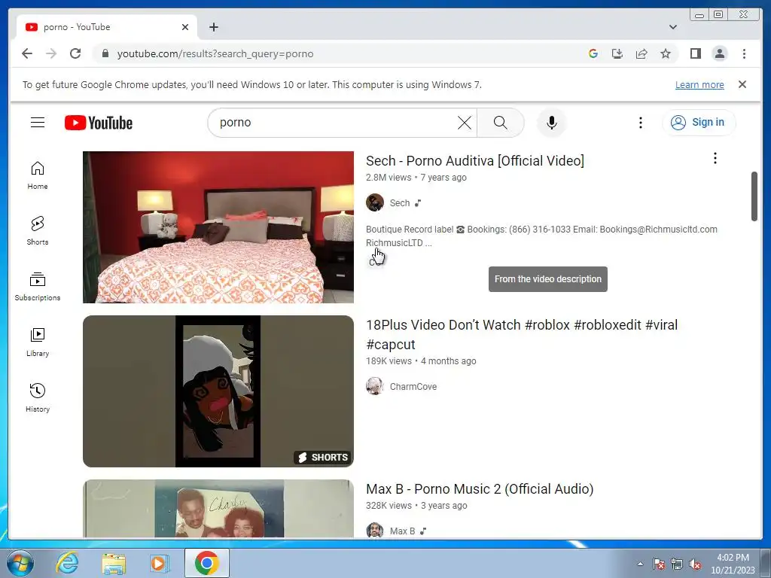Open Chrome three-dot menu
The height and width of the screenshot is (578, 771).
(744, 53)
